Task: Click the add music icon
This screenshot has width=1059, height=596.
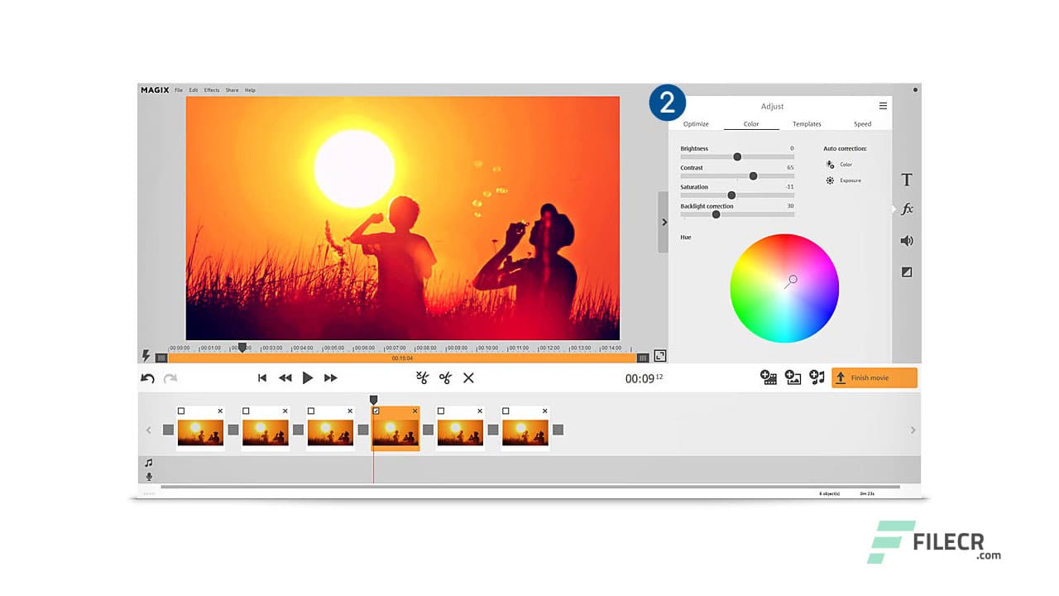Action: point(818,377)
